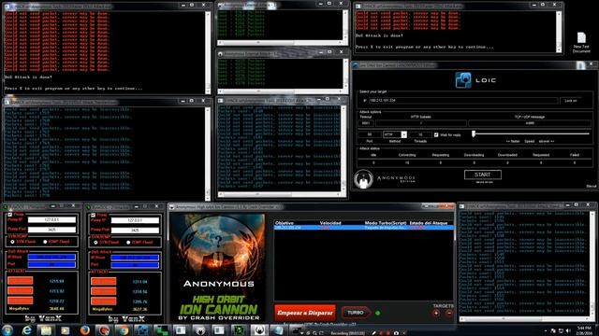Click Proxy Port field in right VanX window
Viewport: 599px width, 336px height.
tap(135, 231)
